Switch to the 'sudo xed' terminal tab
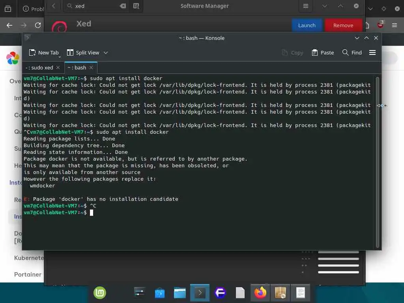 40,67
